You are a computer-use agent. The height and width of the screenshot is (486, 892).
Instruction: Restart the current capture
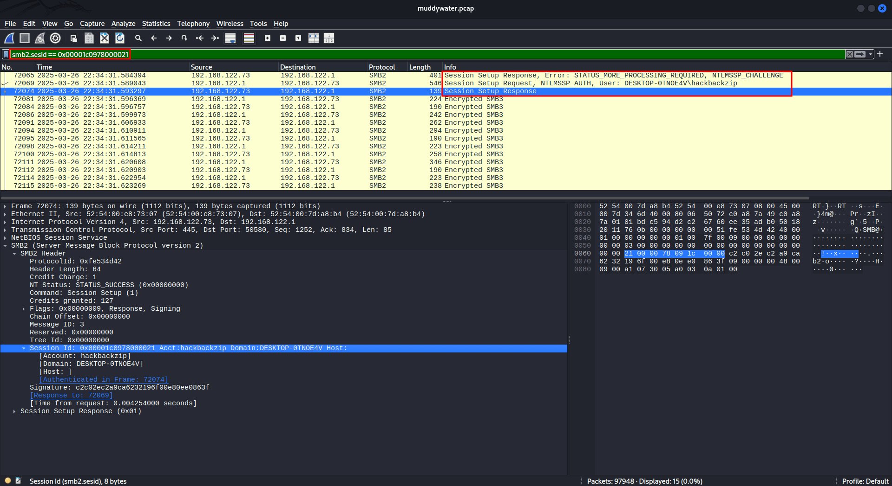pos(40,38)
